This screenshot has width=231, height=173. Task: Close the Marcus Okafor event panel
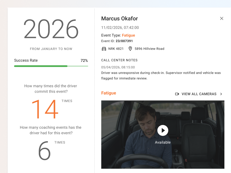coord(222,18)
